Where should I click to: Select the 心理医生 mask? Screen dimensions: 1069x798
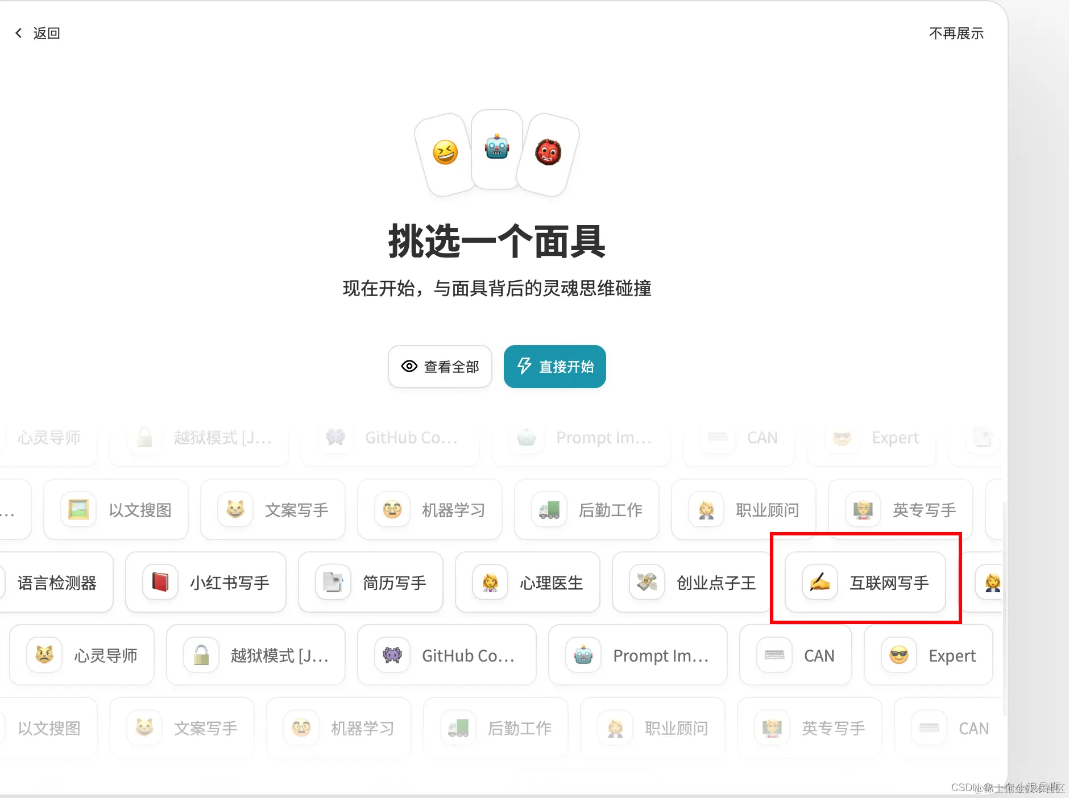click(x=528, y=583)
